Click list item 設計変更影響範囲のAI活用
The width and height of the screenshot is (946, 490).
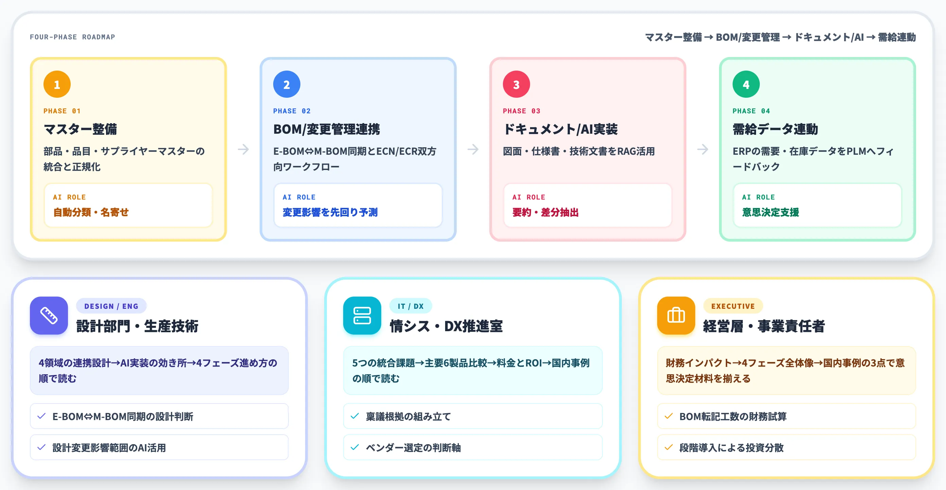point(159,447)
